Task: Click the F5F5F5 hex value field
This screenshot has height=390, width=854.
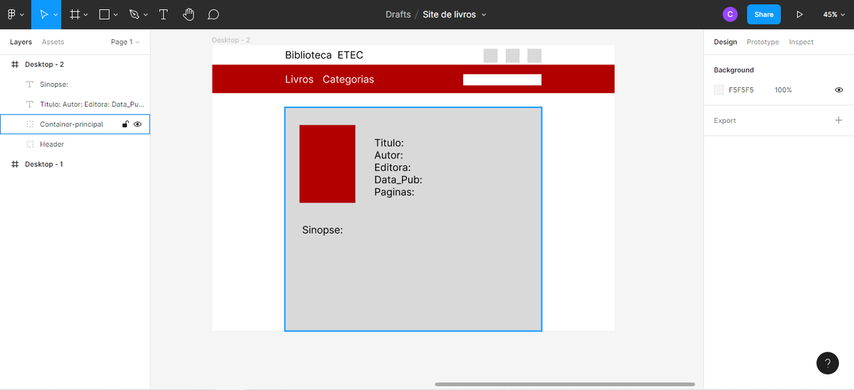Action: pyautogui.click(x=741, y=90)
